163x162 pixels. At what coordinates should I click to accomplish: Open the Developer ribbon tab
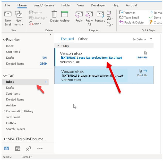click(x=98, y=5)
